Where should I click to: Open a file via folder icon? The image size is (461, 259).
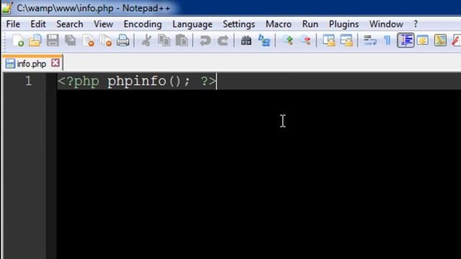(35, 40)
